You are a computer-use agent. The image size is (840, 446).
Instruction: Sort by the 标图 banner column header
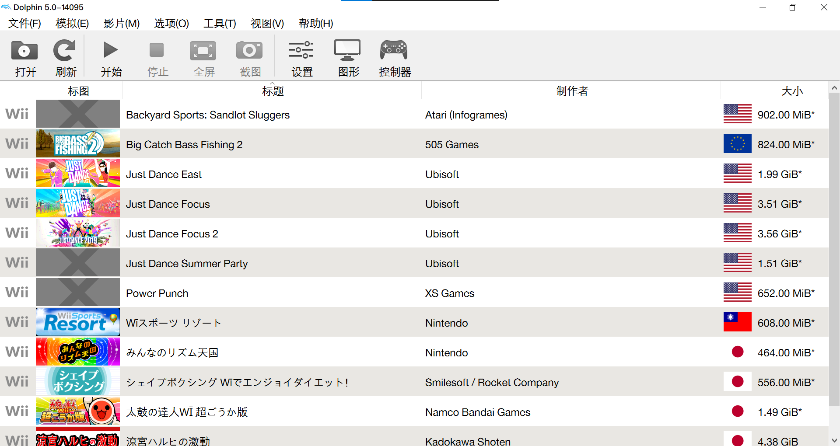pyautogui.click(x=78, y=91)
